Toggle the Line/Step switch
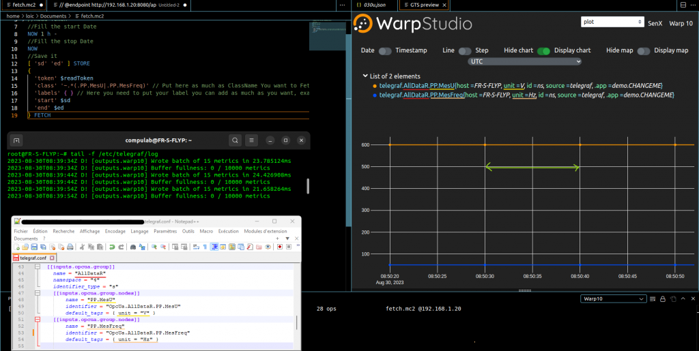The height and width of the screenshot is (351, 699). [x=464, y=51]
